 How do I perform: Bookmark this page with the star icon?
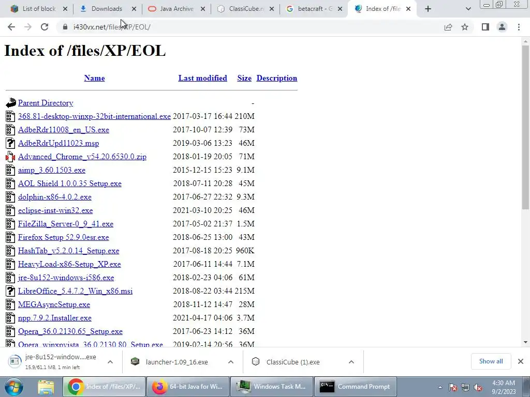click(465, 27)
